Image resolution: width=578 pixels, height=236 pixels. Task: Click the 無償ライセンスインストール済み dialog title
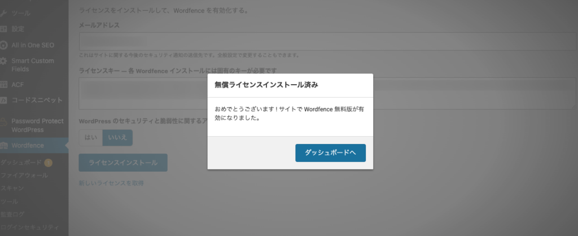(266, 85)
